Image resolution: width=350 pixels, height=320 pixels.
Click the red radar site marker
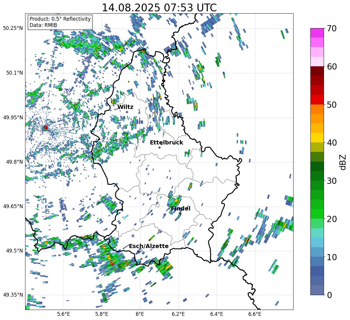[46, 128]
